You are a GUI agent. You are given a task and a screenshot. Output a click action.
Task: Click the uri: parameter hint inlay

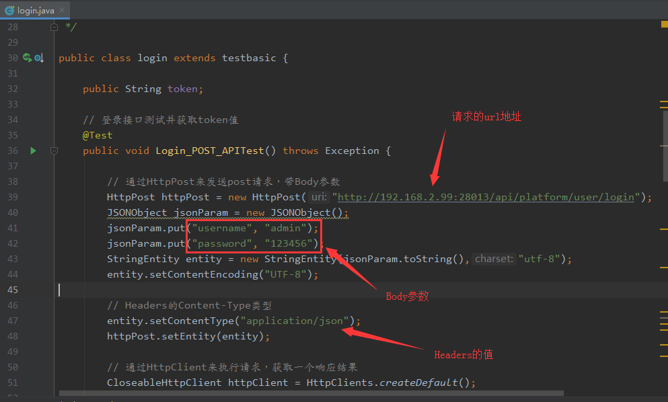[x=318, y=197]
